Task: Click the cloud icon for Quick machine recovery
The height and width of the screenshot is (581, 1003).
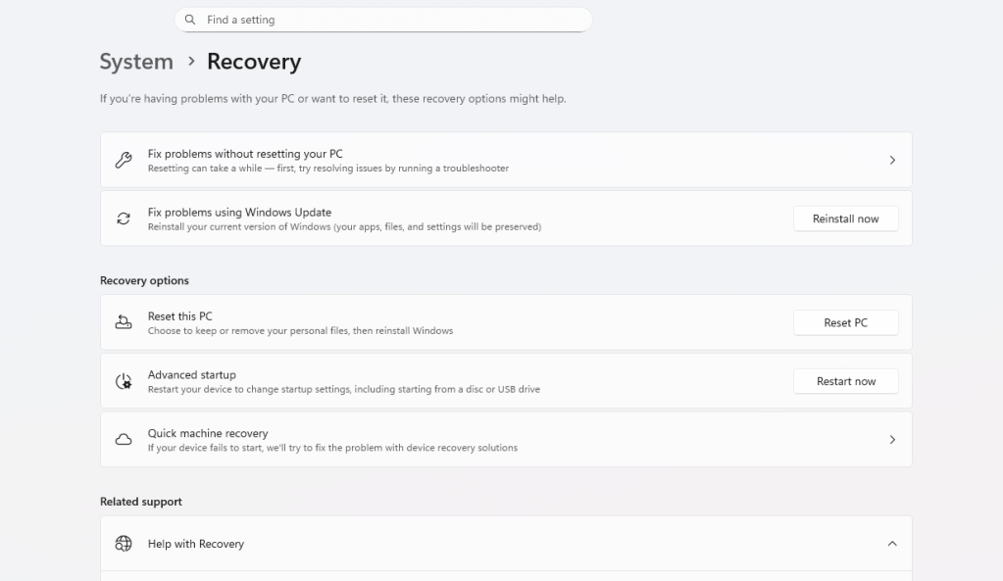Action: (x=122, y=439)
